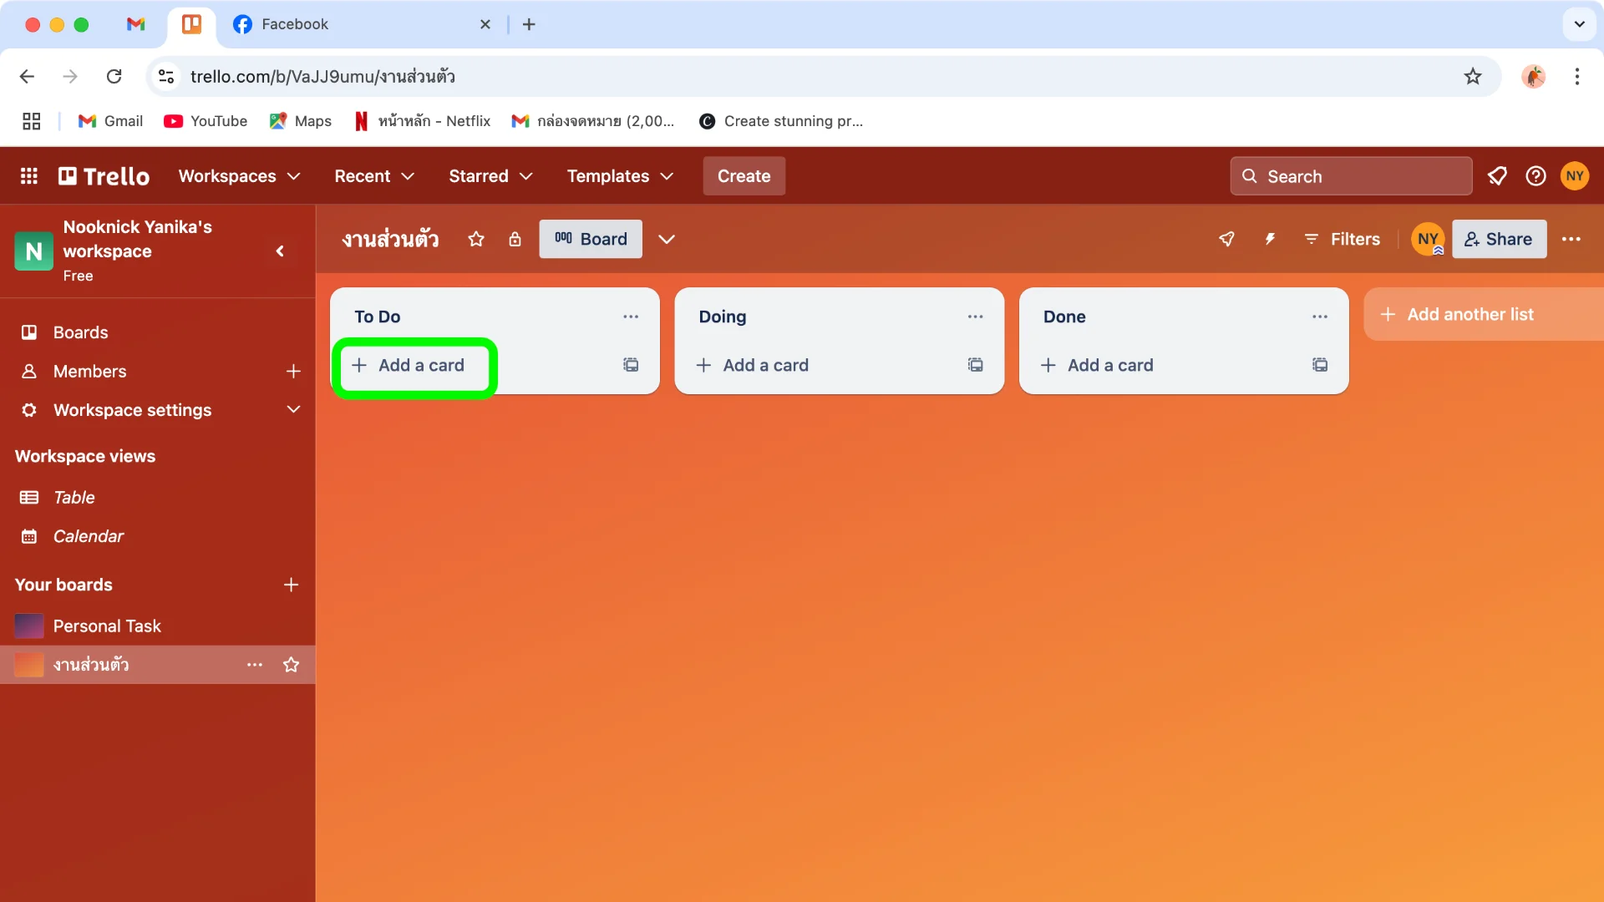Viewport: 1604px width, 902px height.
Task: Open the Personal Task board thumbnail
Action: 29,626
